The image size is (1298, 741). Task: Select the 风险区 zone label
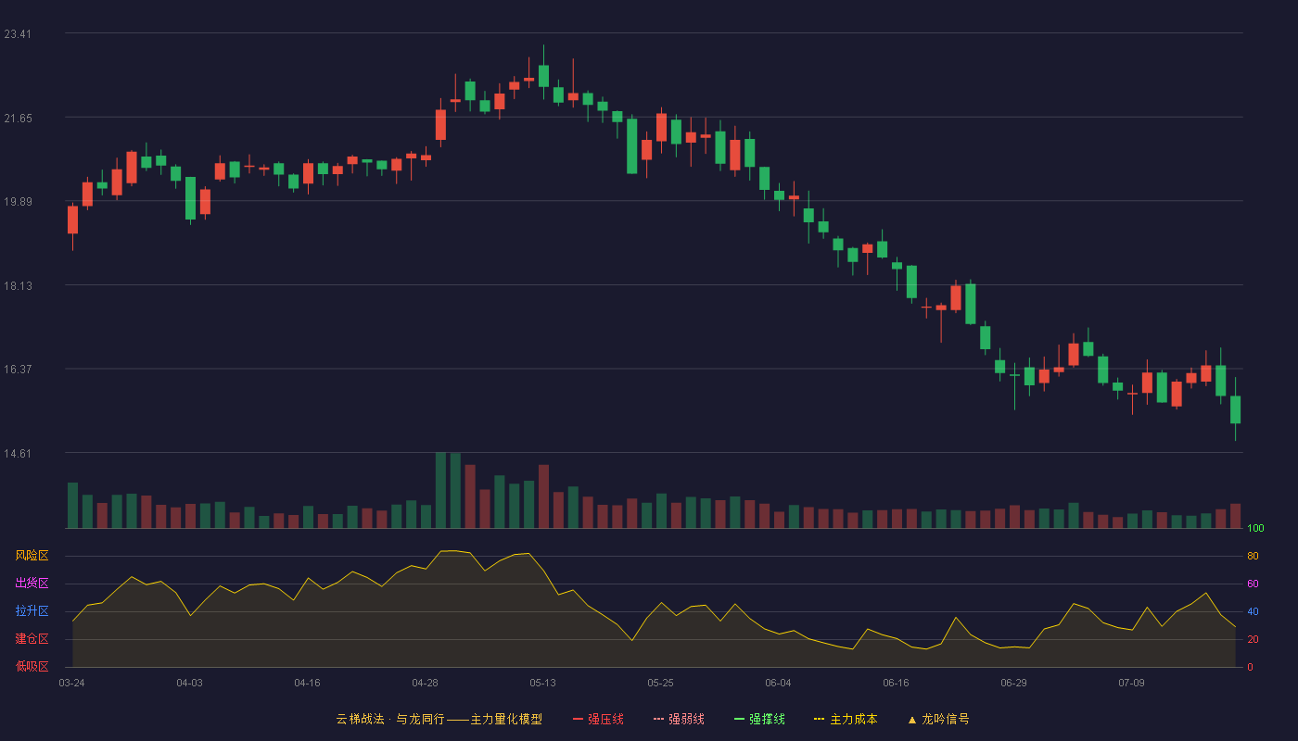(32, 556)
